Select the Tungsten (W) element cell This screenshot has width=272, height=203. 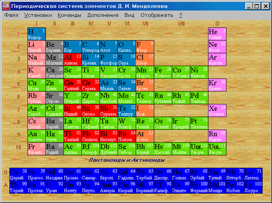127,123
